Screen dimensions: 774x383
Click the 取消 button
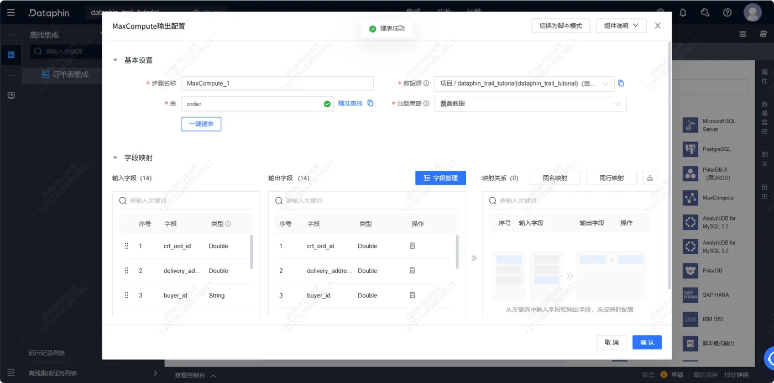pos(611,342)
